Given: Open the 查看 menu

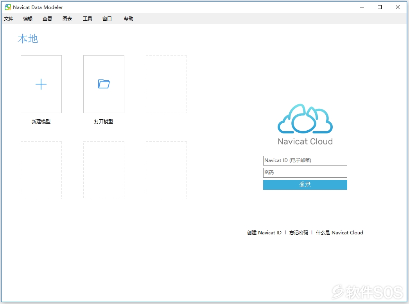Looking at the screenshot, I should coord(47,18).
